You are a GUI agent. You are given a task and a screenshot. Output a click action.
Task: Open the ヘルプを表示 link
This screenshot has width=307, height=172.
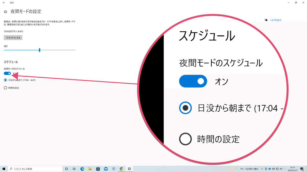point(276,20)
